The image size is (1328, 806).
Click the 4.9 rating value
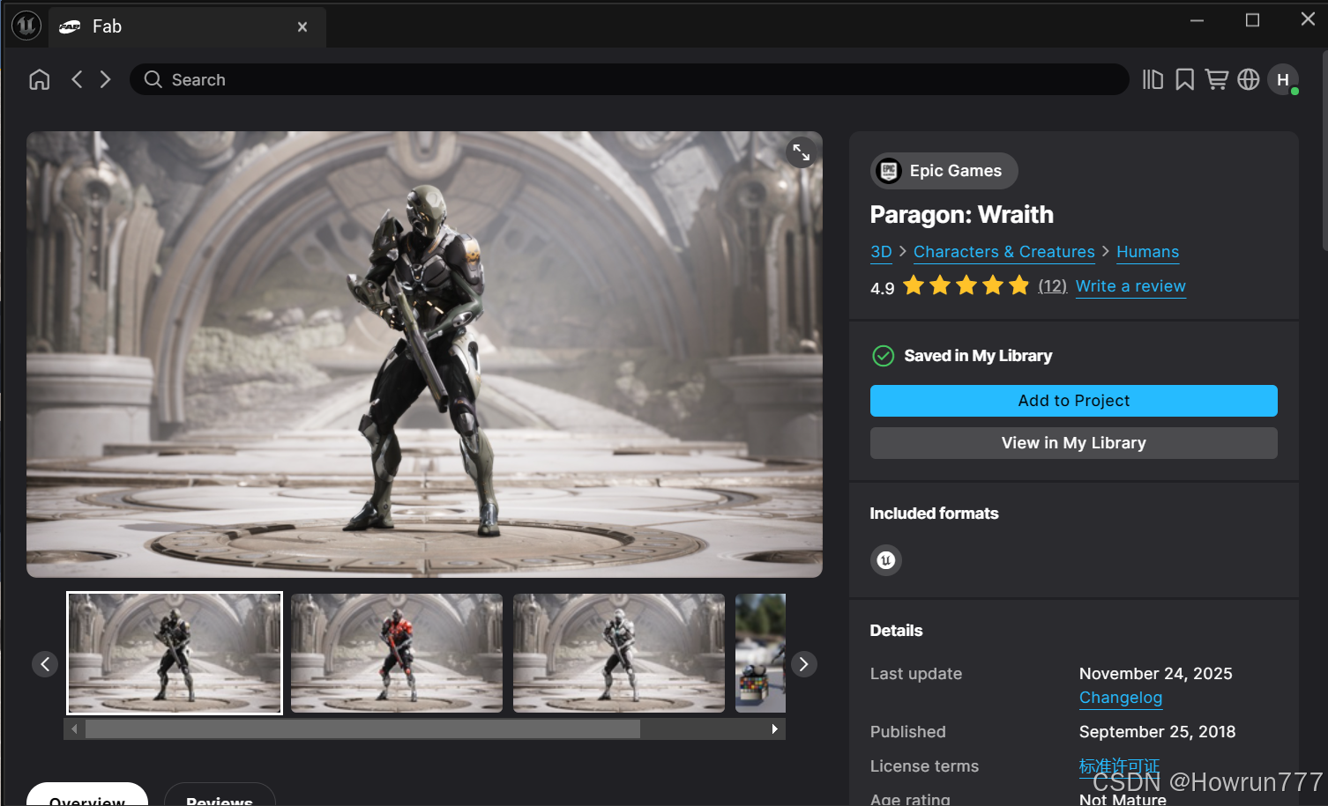click(x=882, y=288)
